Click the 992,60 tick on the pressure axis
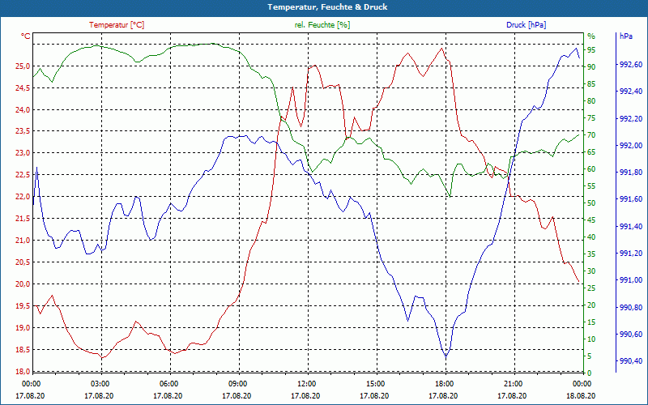Viewport: 648px width, 405px height. [x=631, y=65]
